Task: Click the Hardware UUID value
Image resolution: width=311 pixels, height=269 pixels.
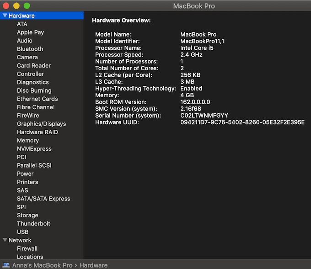Action: [x=242, y=122]
